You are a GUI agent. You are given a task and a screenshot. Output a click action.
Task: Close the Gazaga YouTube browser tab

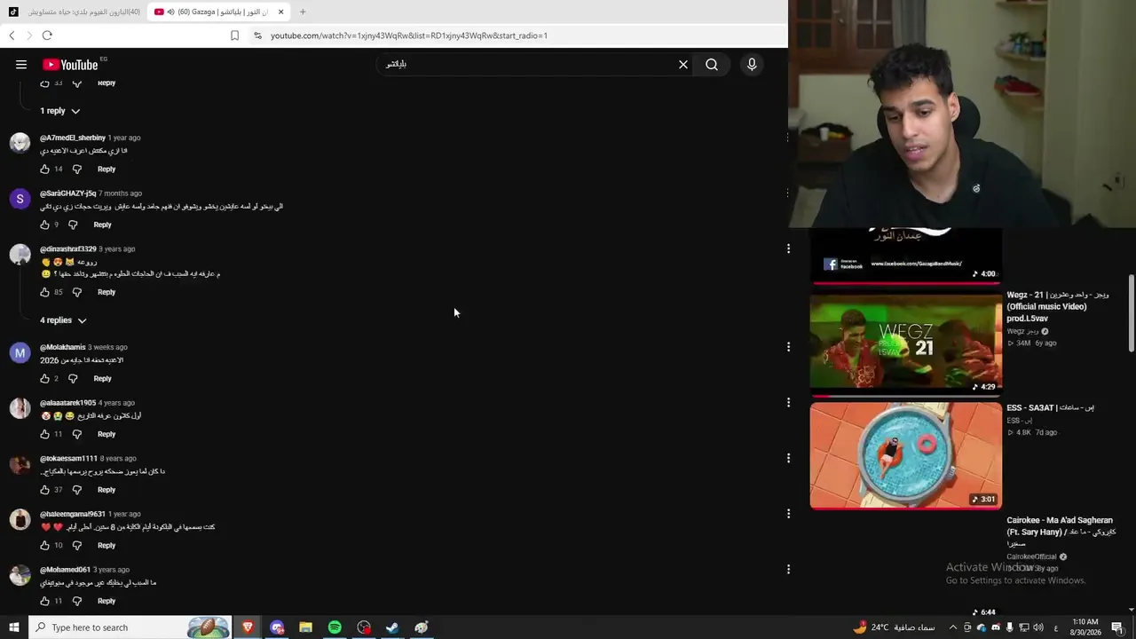pyautogui.click(x=280, y=12)
